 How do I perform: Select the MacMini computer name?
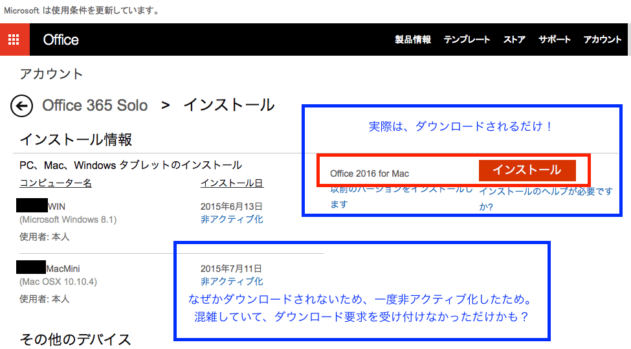[x=63, y=269]
